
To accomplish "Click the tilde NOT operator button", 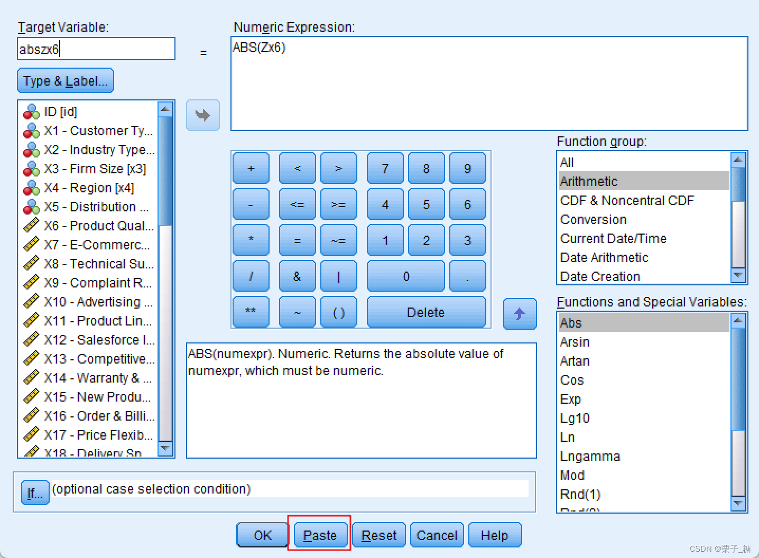I will [297, 312].
